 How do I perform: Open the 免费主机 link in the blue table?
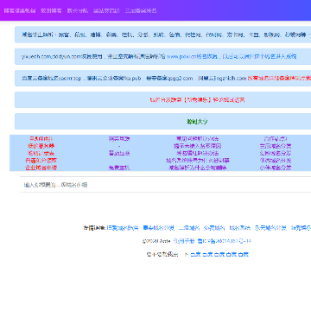[x=119, y=168]
